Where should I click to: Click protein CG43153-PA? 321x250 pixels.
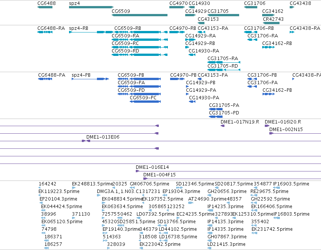200,79
